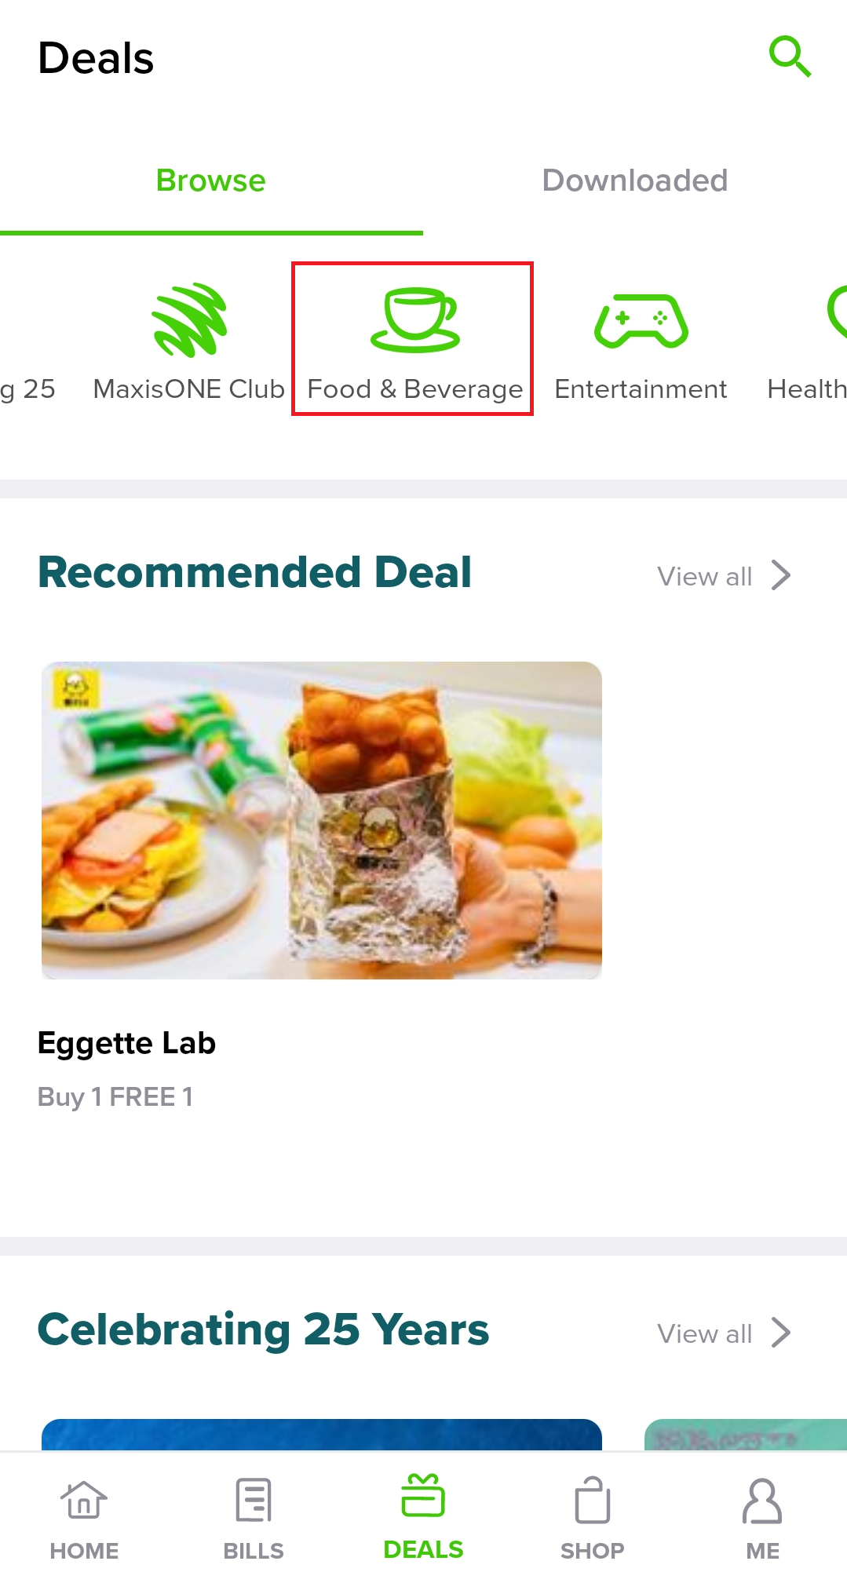
Task: Open the Me profile icon
Action: tap(762, 1501)
